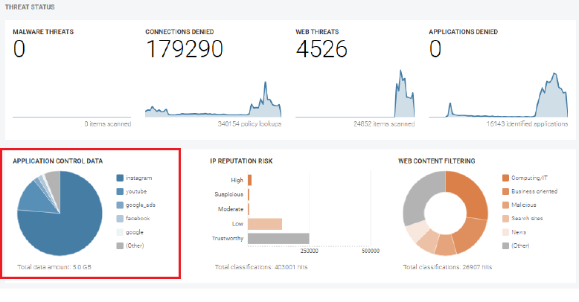Screen dimensions: 579x302
Task: Click the High risk bar
Action: (x=250, y=179)
